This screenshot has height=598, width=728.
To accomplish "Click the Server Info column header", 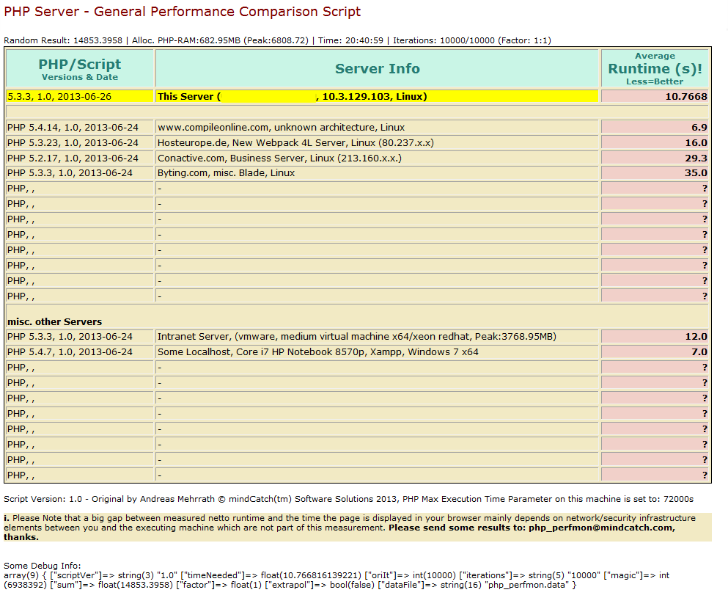I will tap(377, 68).
